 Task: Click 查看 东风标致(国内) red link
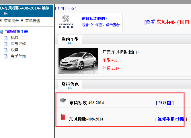[x=167, y=22]
